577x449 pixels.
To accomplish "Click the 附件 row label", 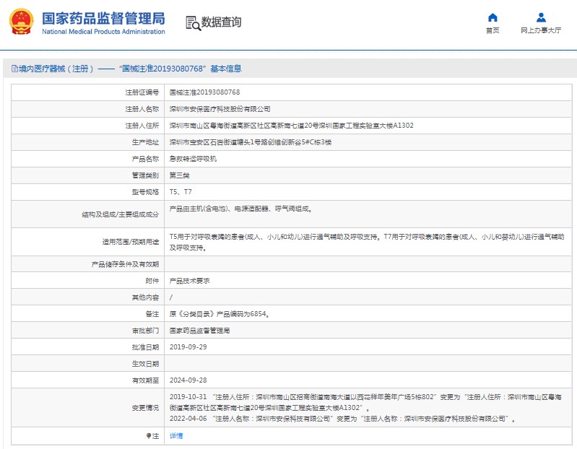I will tap(152, 281).
